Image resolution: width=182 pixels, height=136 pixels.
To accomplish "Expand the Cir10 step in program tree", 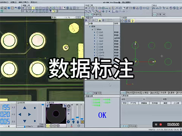I will coord(95,53).
